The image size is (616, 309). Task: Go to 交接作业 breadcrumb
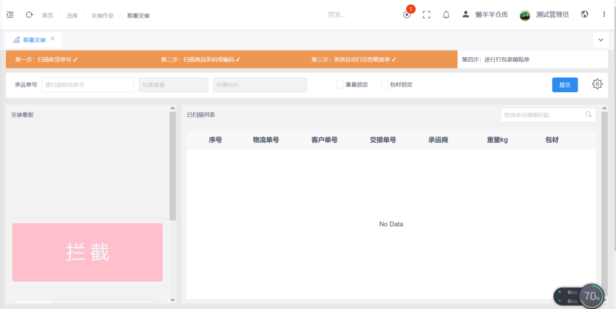(103, 16)
